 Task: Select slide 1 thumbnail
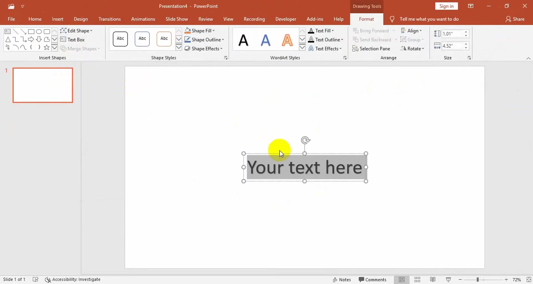click(x=43, y=85)
